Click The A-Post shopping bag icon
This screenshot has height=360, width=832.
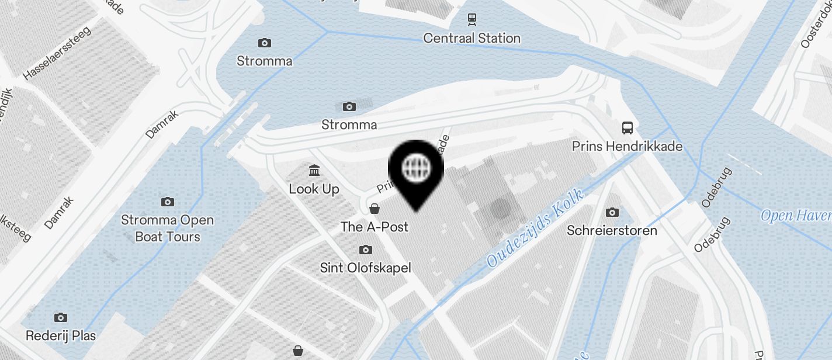[375, 209]
